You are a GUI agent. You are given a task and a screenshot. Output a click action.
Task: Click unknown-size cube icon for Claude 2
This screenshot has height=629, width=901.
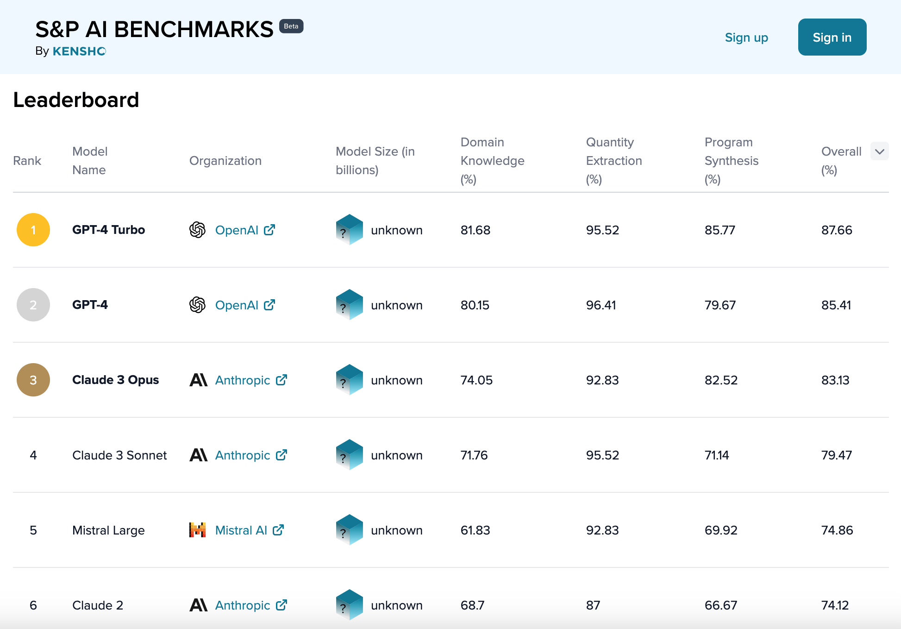pyautogui.click(x=350, y=605)
